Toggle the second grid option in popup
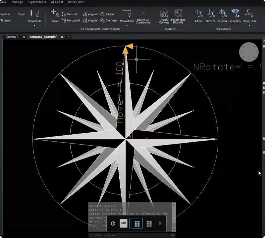Screen dimensions: 265x238 (x=149, y=224)
